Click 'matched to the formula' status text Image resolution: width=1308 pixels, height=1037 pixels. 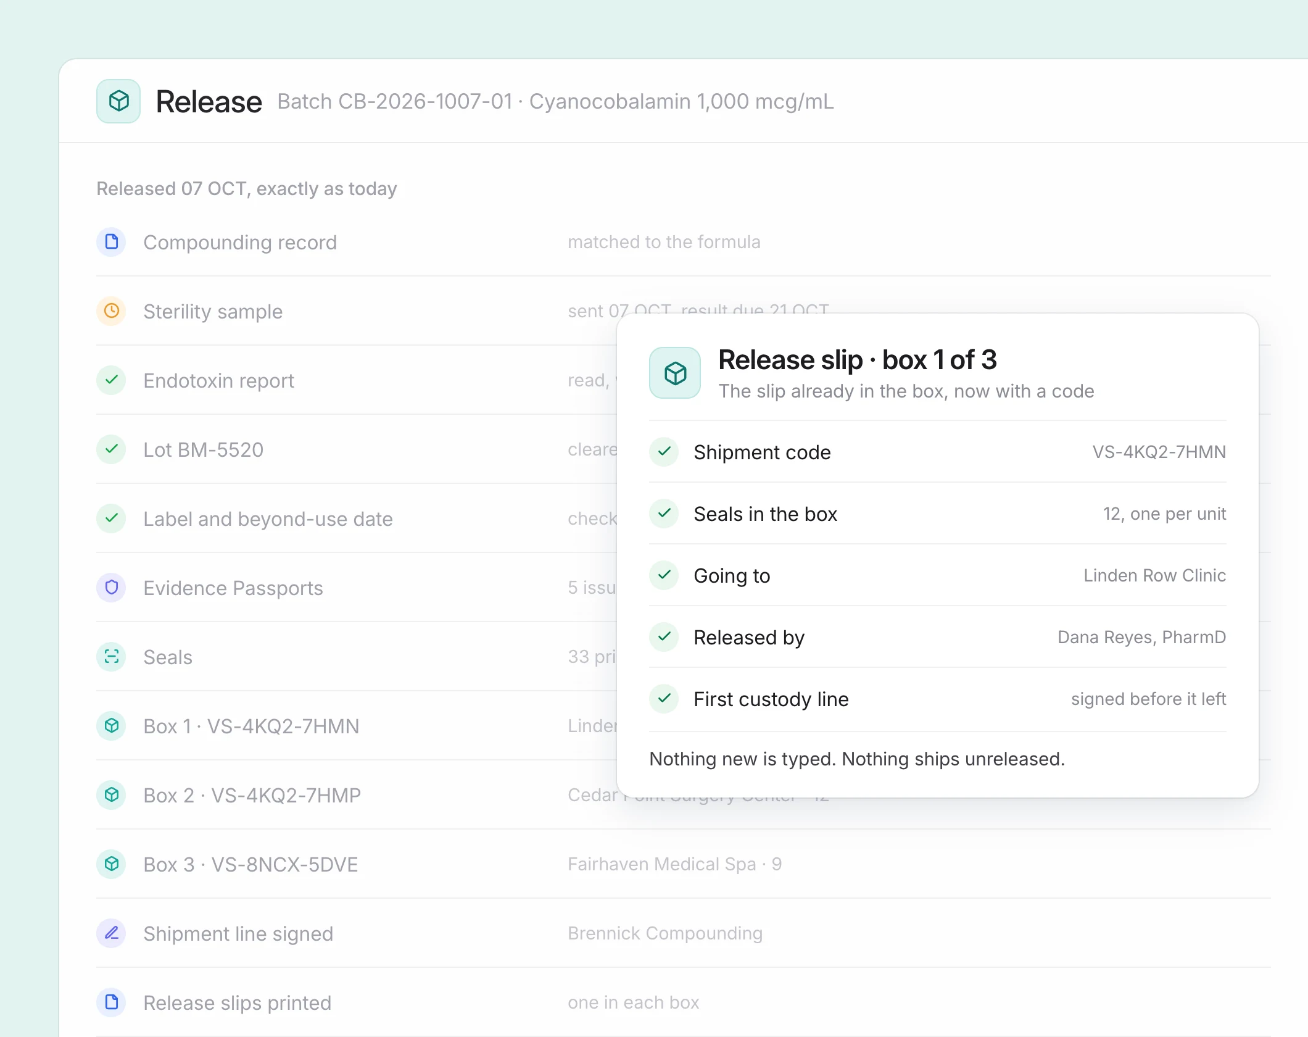pyautogui.click(x=664, y=242)
